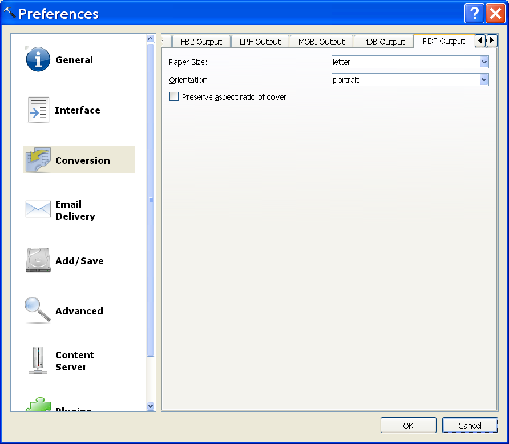Click the 'Interface' label text

(x=78, y=110)
